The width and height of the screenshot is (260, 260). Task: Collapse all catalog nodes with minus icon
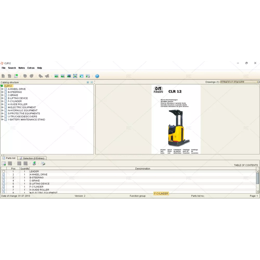[92, 82]
